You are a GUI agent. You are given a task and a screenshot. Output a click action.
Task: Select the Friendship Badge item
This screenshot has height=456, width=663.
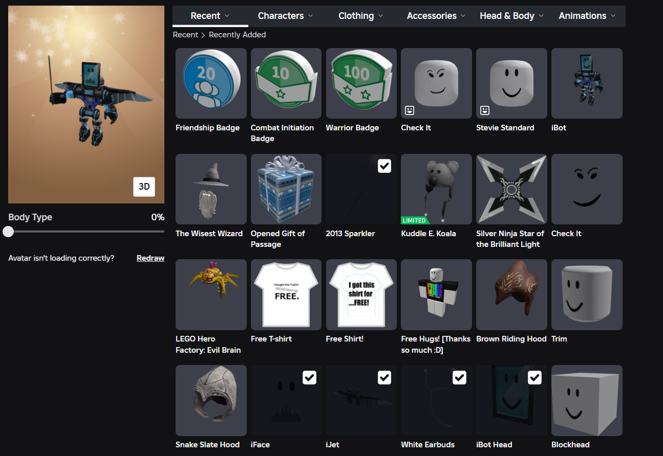[x=211, y=83]
